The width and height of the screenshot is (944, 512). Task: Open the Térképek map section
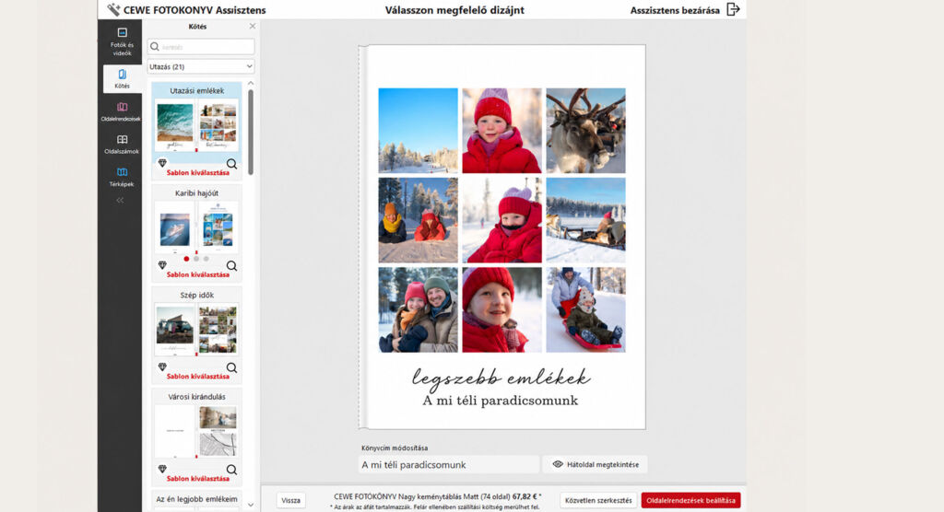coord(122,177)
